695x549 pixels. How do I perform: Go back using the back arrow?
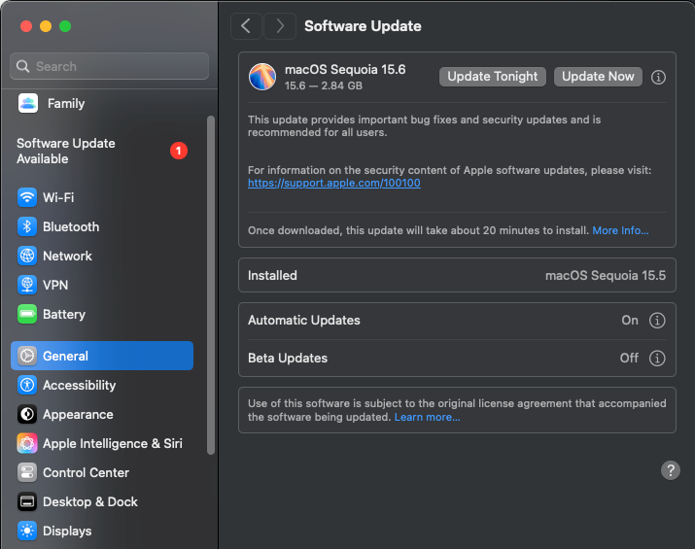(x=246, y=26)
